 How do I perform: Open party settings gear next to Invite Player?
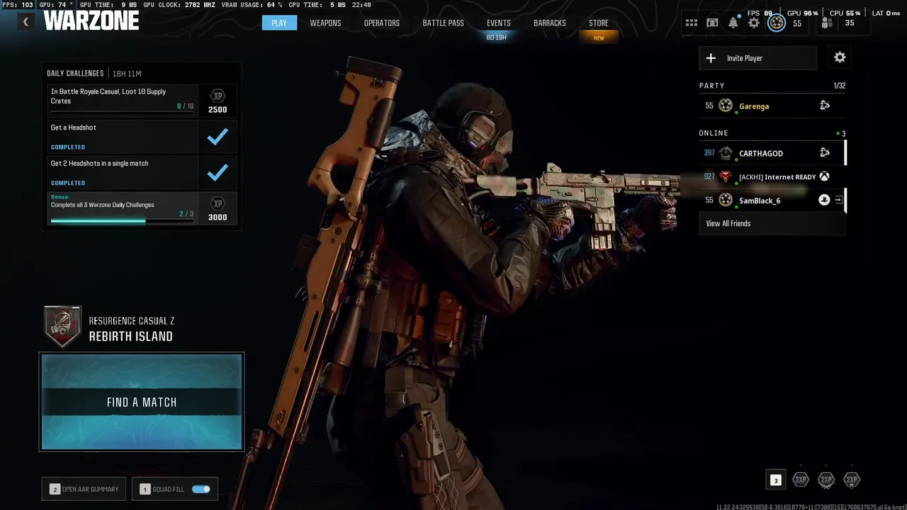coord(840,57)
